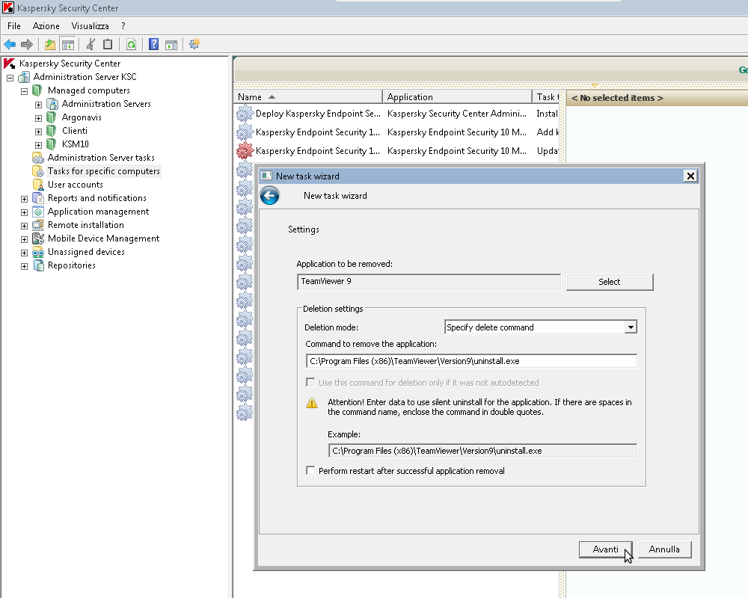Screen dimensions: 748x598
Task: Expand the Argonavis group
Action: coord(39,118)
